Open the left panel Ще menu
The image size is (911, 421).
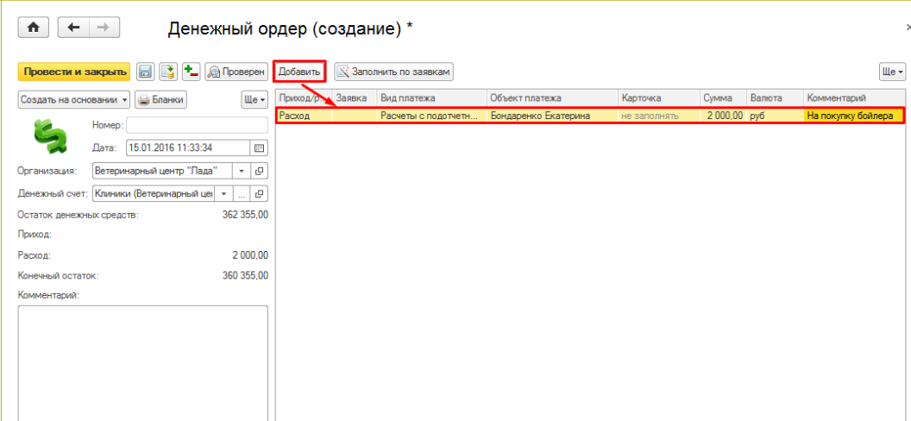pos(254,100)
